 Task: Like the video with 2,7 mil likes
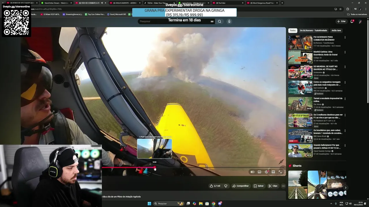click(215, 186)
